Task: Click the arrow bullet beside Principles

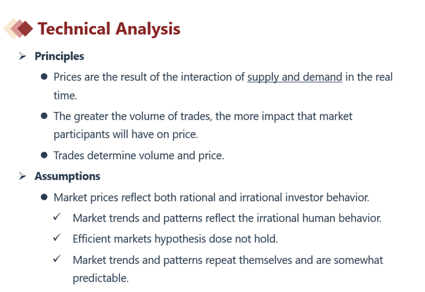Action: [x=22, y=56]
